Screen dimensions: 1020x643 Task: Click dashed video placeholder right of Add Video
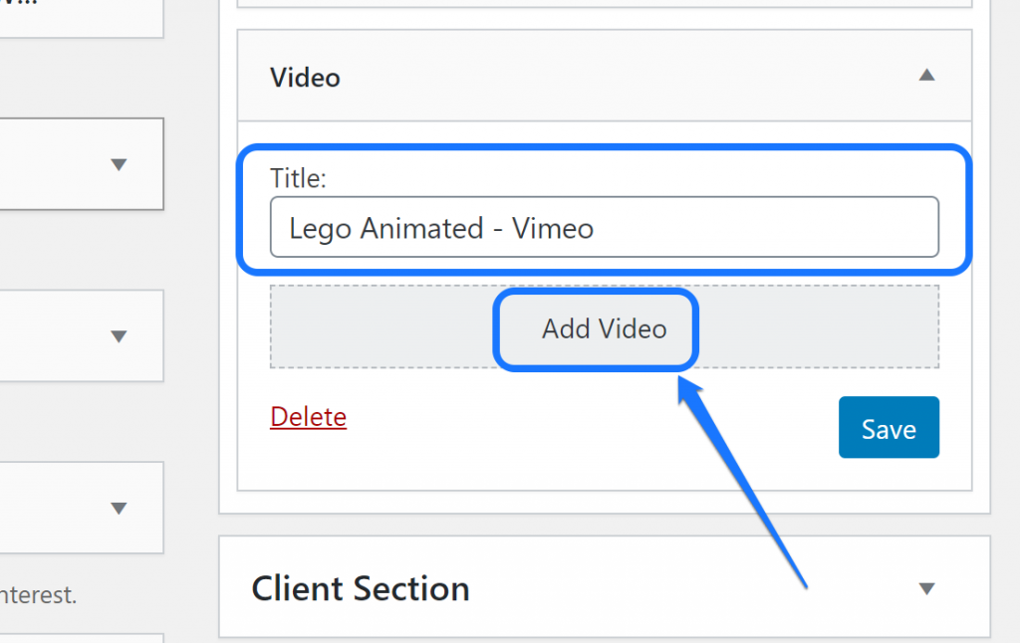(x=817, y=327)
